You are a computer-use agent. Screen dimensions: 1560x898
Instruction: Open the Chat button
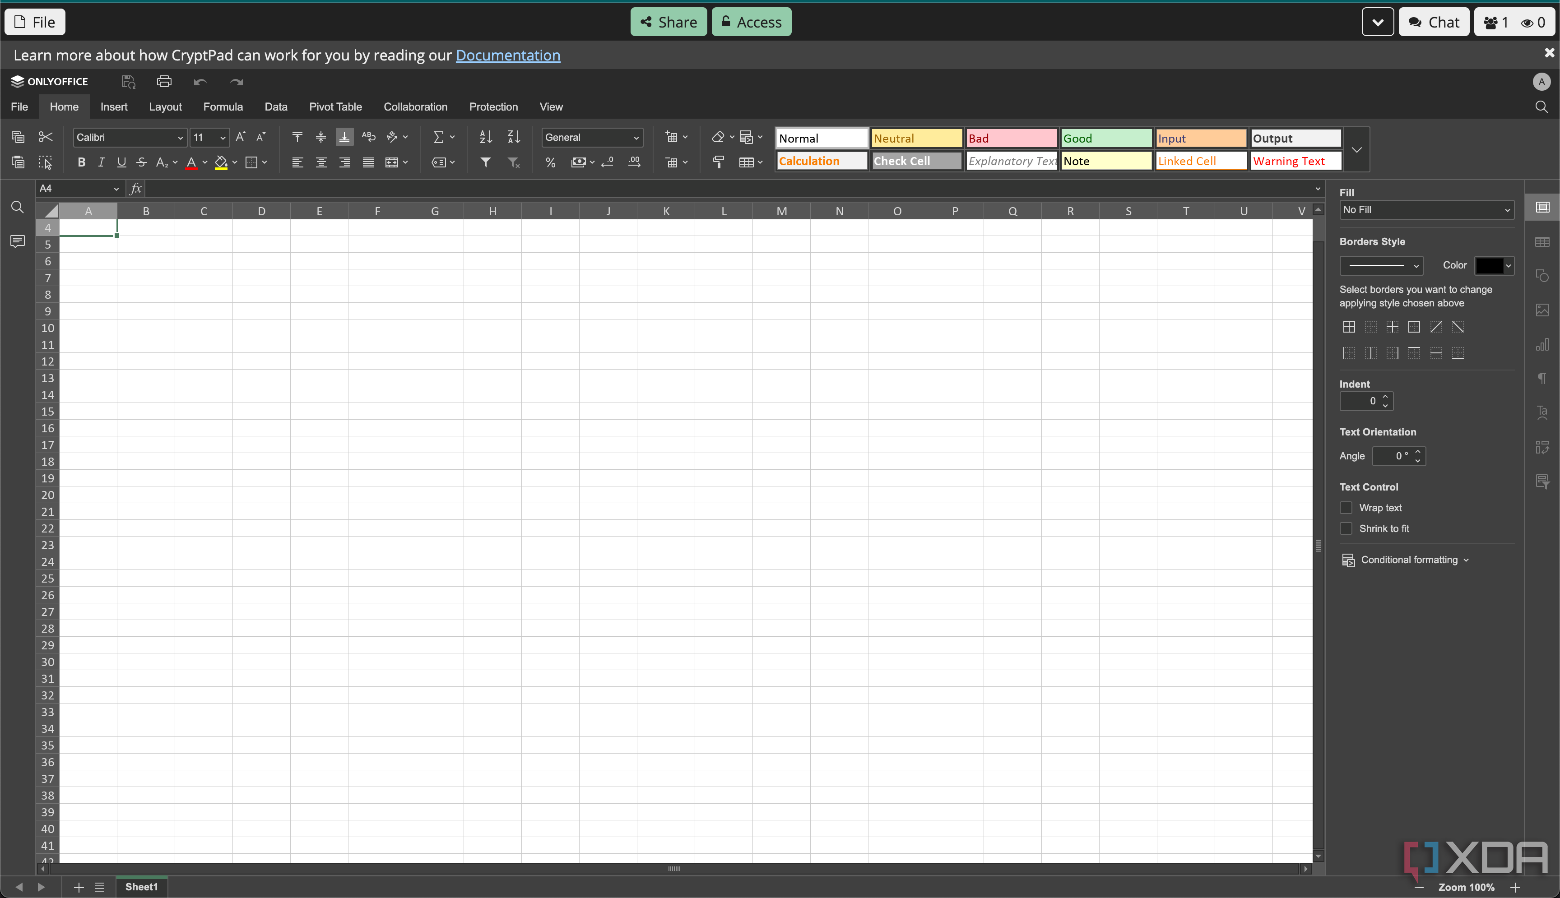click(x=1434, y=22)
